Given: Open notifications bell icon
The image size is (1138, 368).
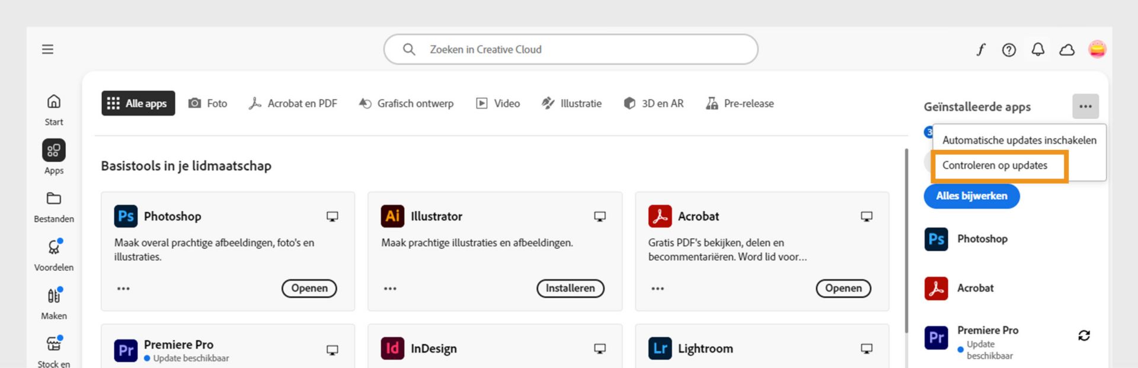Looking at the screenshot, I should click(x=1038, y=50).
